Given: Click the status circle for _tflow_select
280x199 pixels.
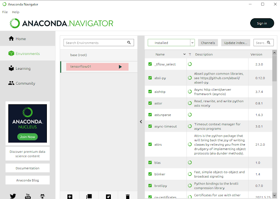Looking at the screenshot, I should (x=190, y=64).
